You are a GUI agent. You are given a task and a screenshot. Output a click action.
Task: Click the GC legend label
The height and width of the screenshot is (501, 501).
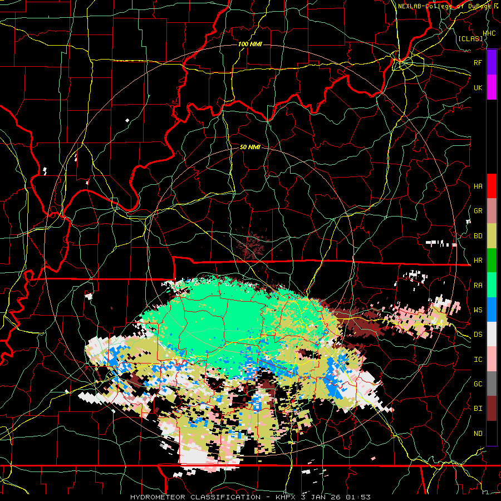478,384
